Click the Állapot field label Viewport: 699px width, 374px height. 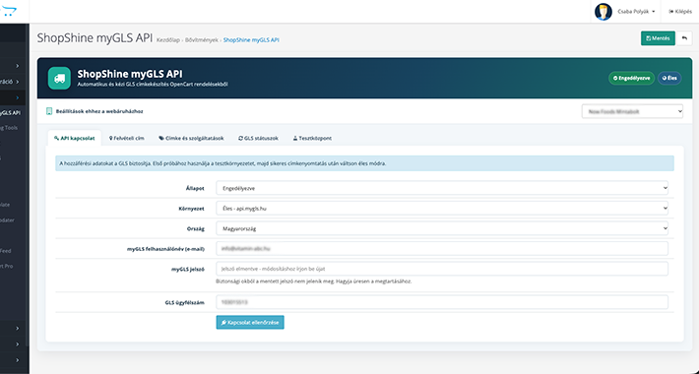[x=195, y=189]
